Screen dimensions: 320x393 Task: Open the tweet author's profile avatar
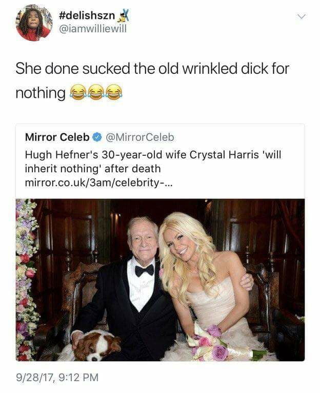[34, 23]
